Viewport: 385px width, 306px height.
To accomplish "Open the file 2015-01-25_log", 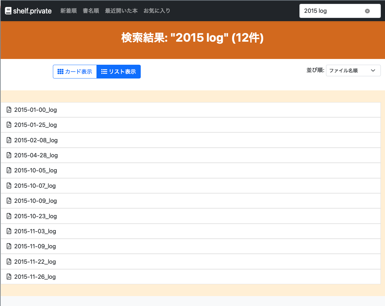I will pos(190,125).
